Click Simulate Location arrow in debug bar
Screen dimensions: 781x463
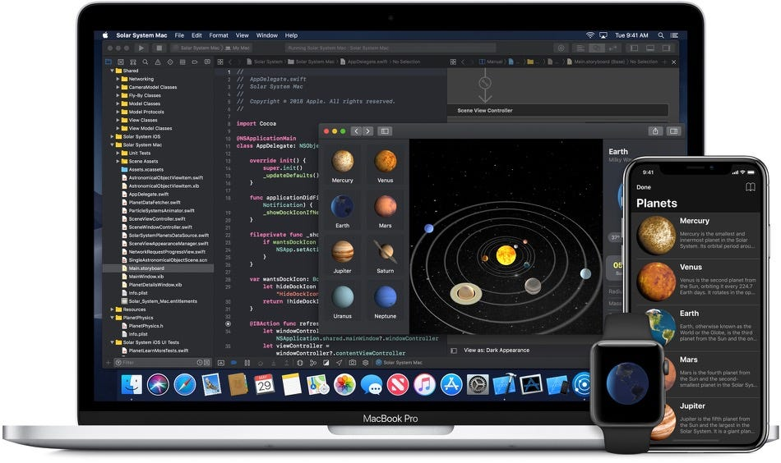click(340, 363)
